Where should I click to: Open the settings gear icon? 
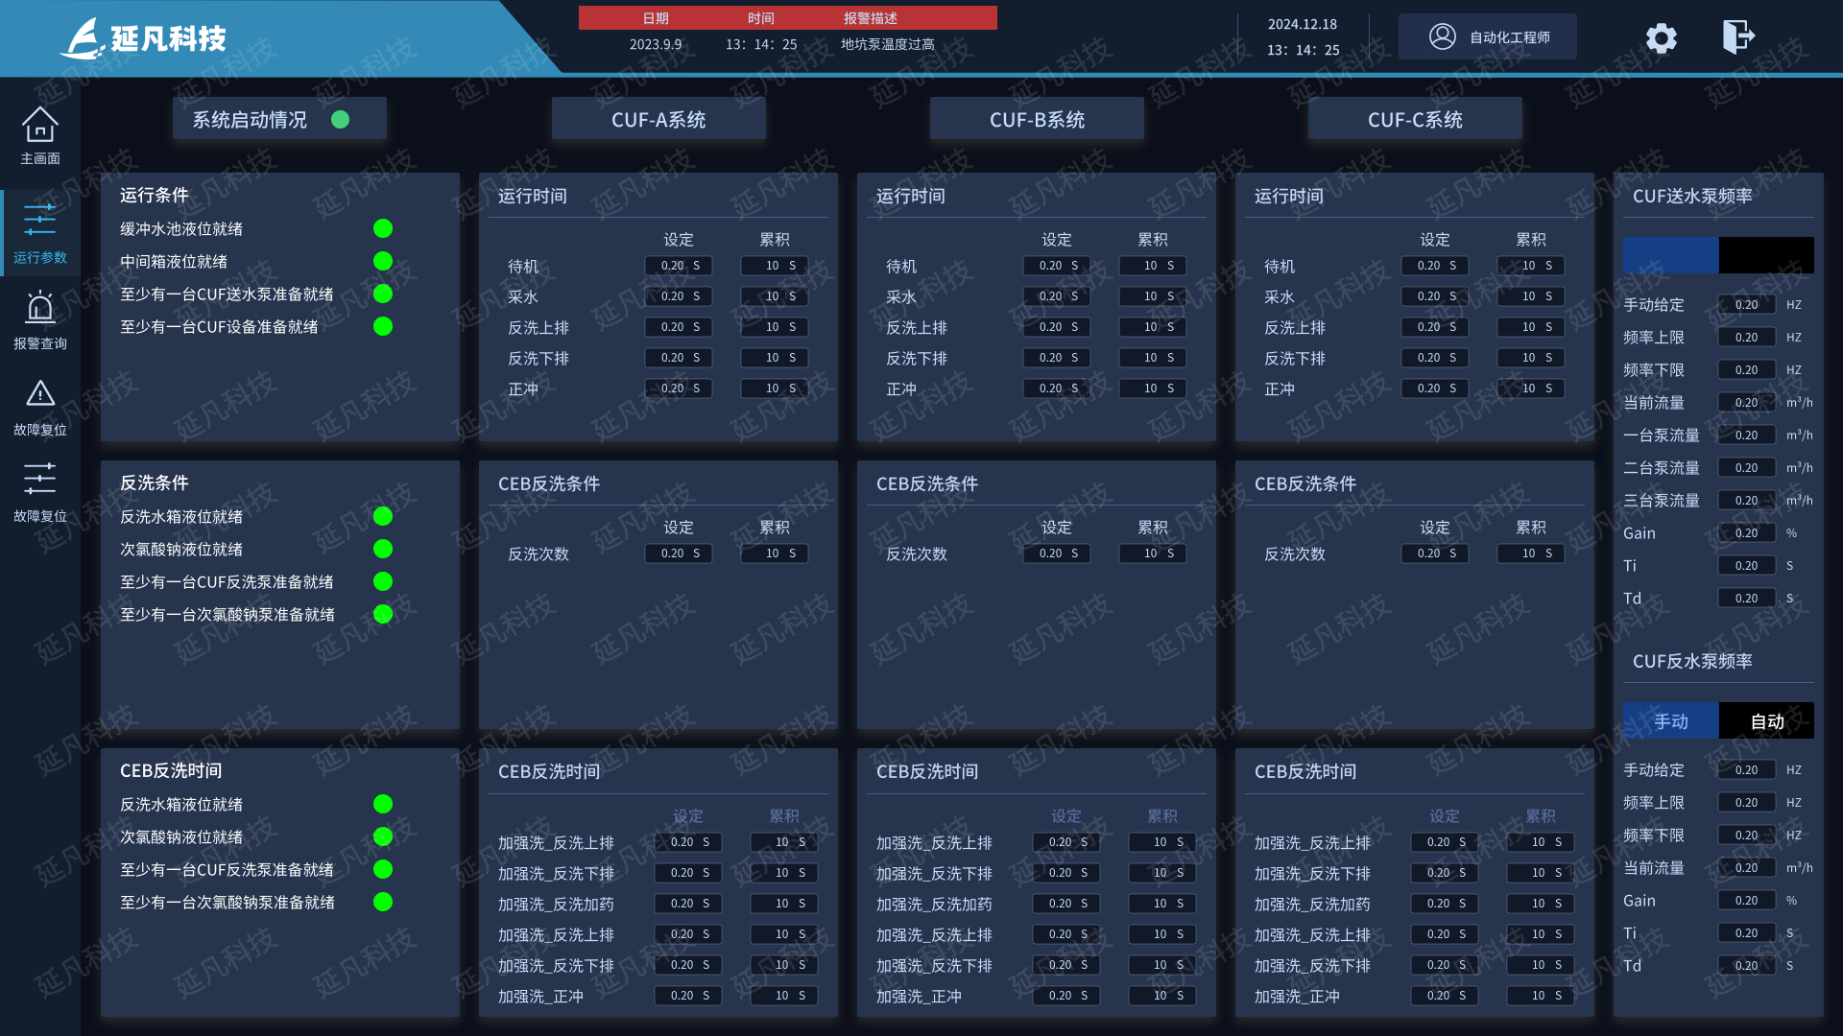click(1661, 38)
